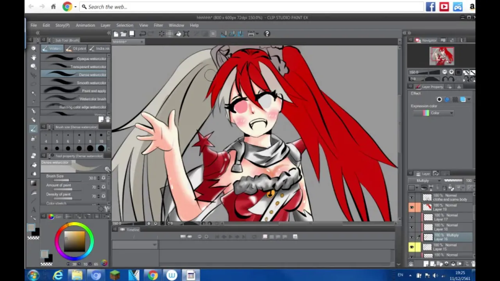
Task: Click the layer color effect icon
Action: tap(463, 100)
